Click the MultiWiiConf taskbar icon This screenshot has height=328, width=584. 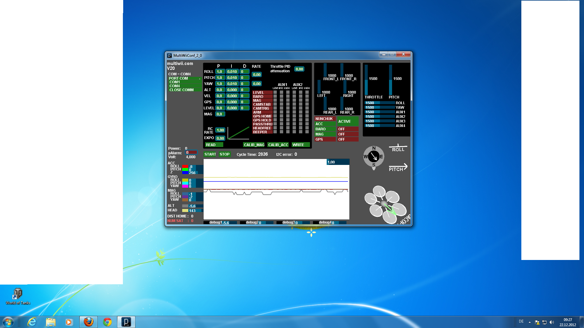tap(126, 322)
